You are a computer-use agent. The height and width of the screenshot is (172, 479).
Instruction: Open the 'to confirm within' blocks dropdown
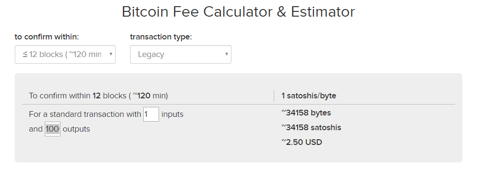pos(65,54)
